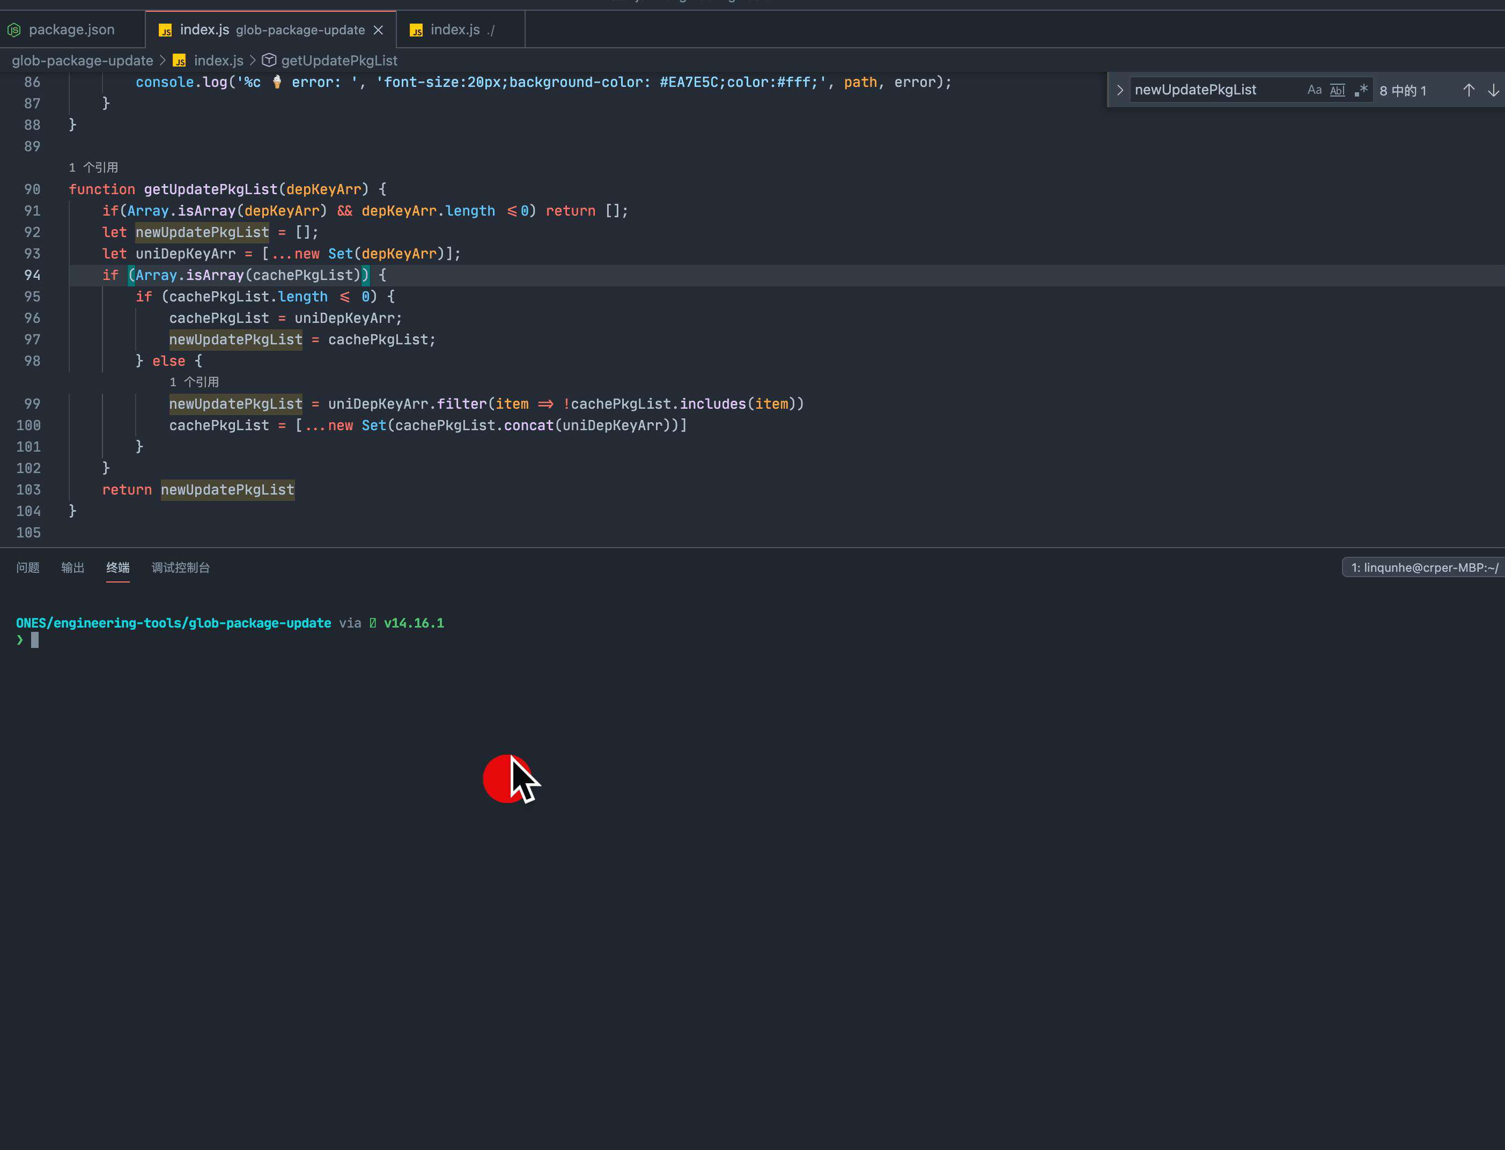Click 'cachePkgList = uniDepKeyArr' on line 96
Screen dimensions: 1505x1150
click(x=281, y=318)
